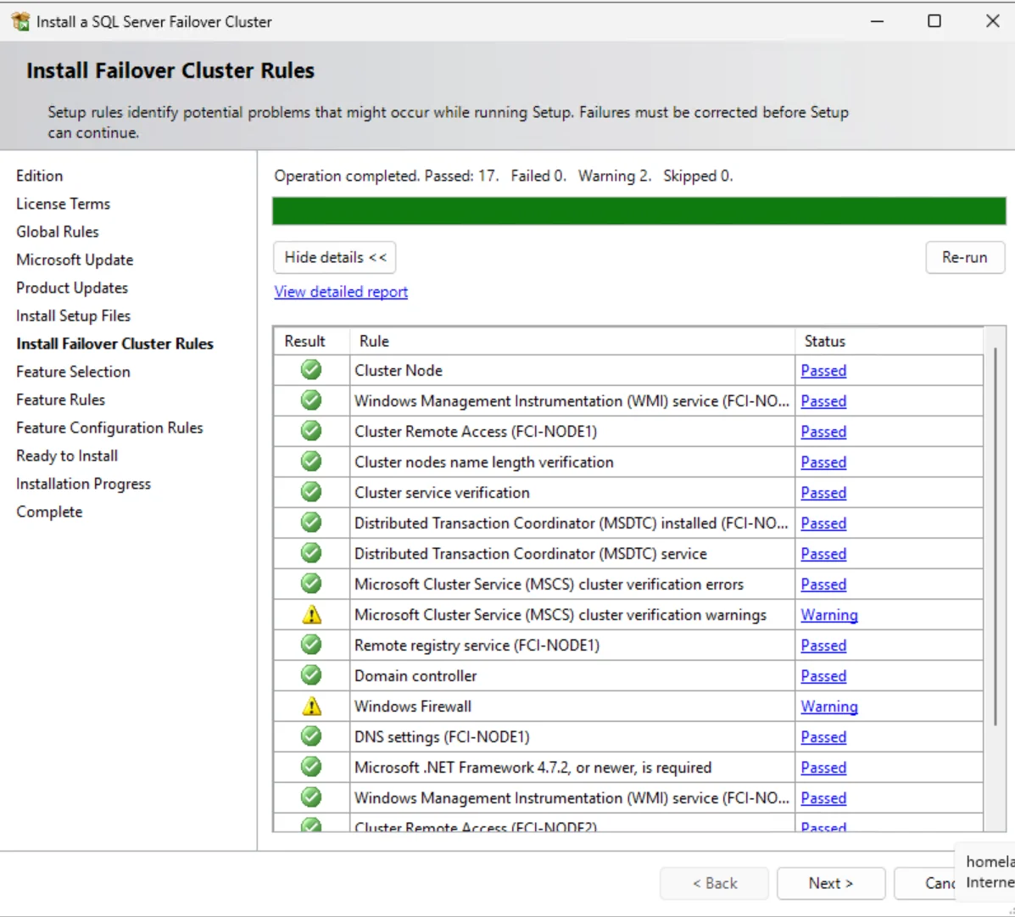
Task: Minimize the setup window
Action: [x=877, y=21]
